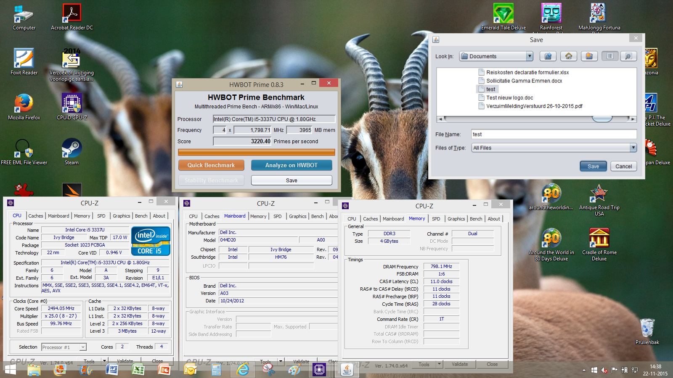Click the File Name input field
Viewport: 673px width, 378px height.
point(554,134)
